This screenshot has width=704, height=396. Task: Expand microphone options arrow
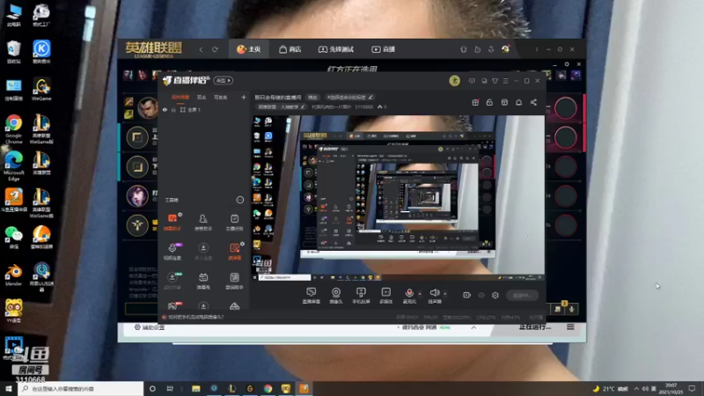tap(420, 294)
